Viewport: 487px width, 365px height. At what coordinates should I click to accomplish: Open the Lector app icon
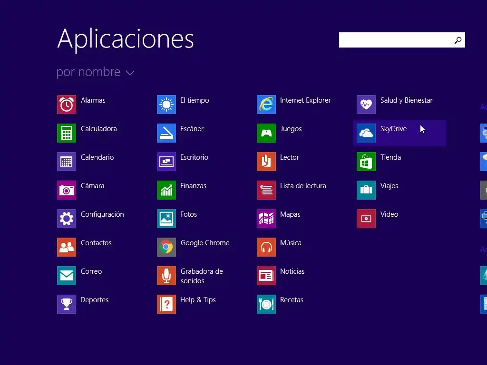(x=266, y=162)
